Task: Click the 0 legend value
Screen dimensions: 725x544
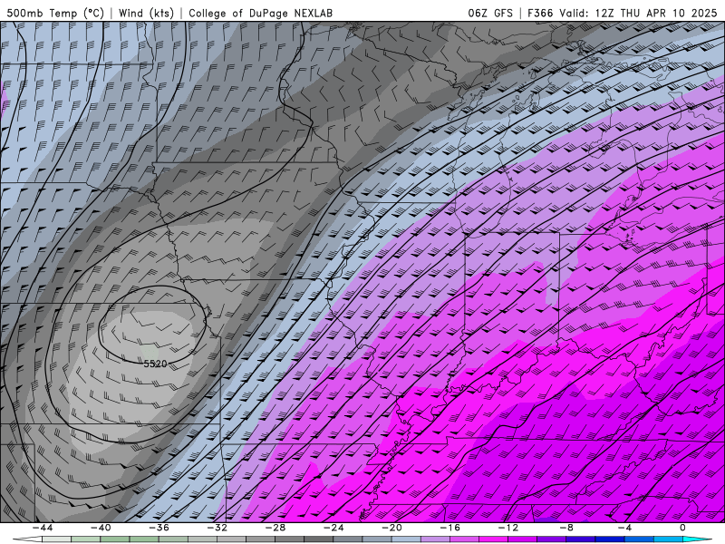Action: (x=682, y=528)
